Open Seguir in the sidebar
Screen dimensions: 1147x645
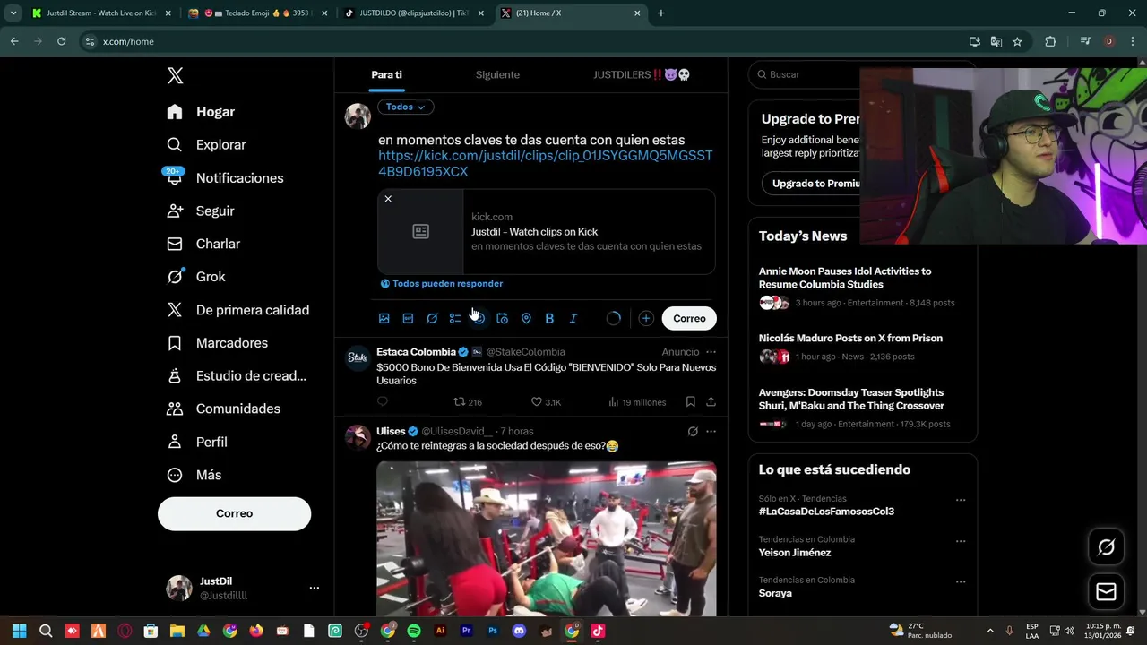tap(201, 211)
